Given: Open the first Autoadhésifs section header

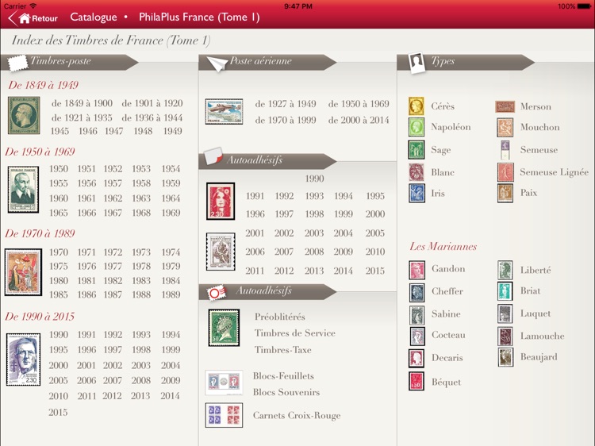Looking at the screenshot, I should [x=267, y=161].
